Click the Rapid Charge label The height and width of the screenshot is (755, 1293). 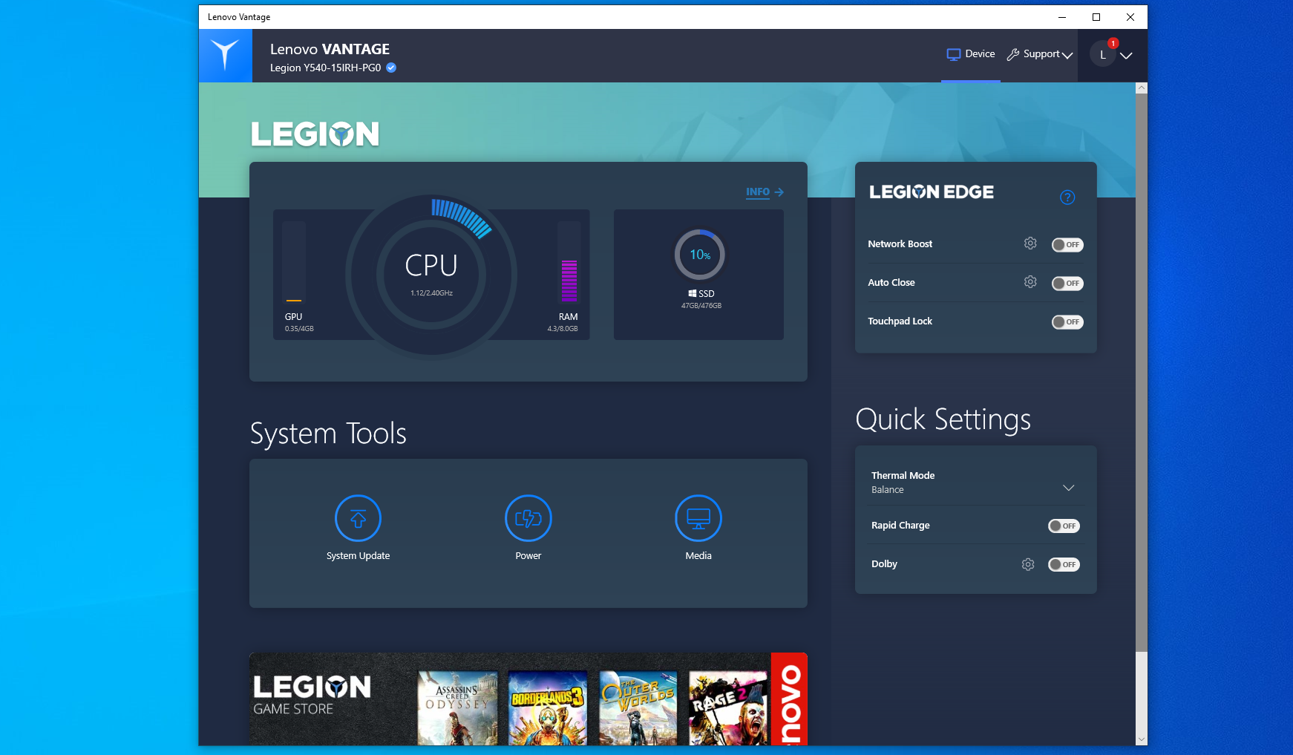coord(900,526)
